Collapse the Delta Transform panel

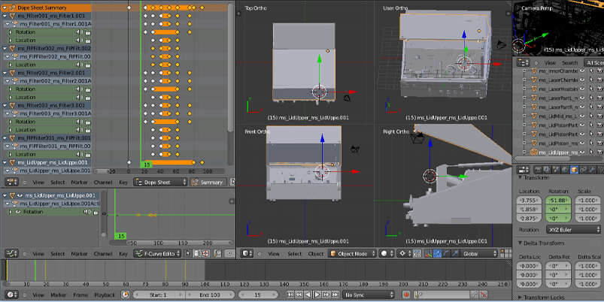(521, 243)
